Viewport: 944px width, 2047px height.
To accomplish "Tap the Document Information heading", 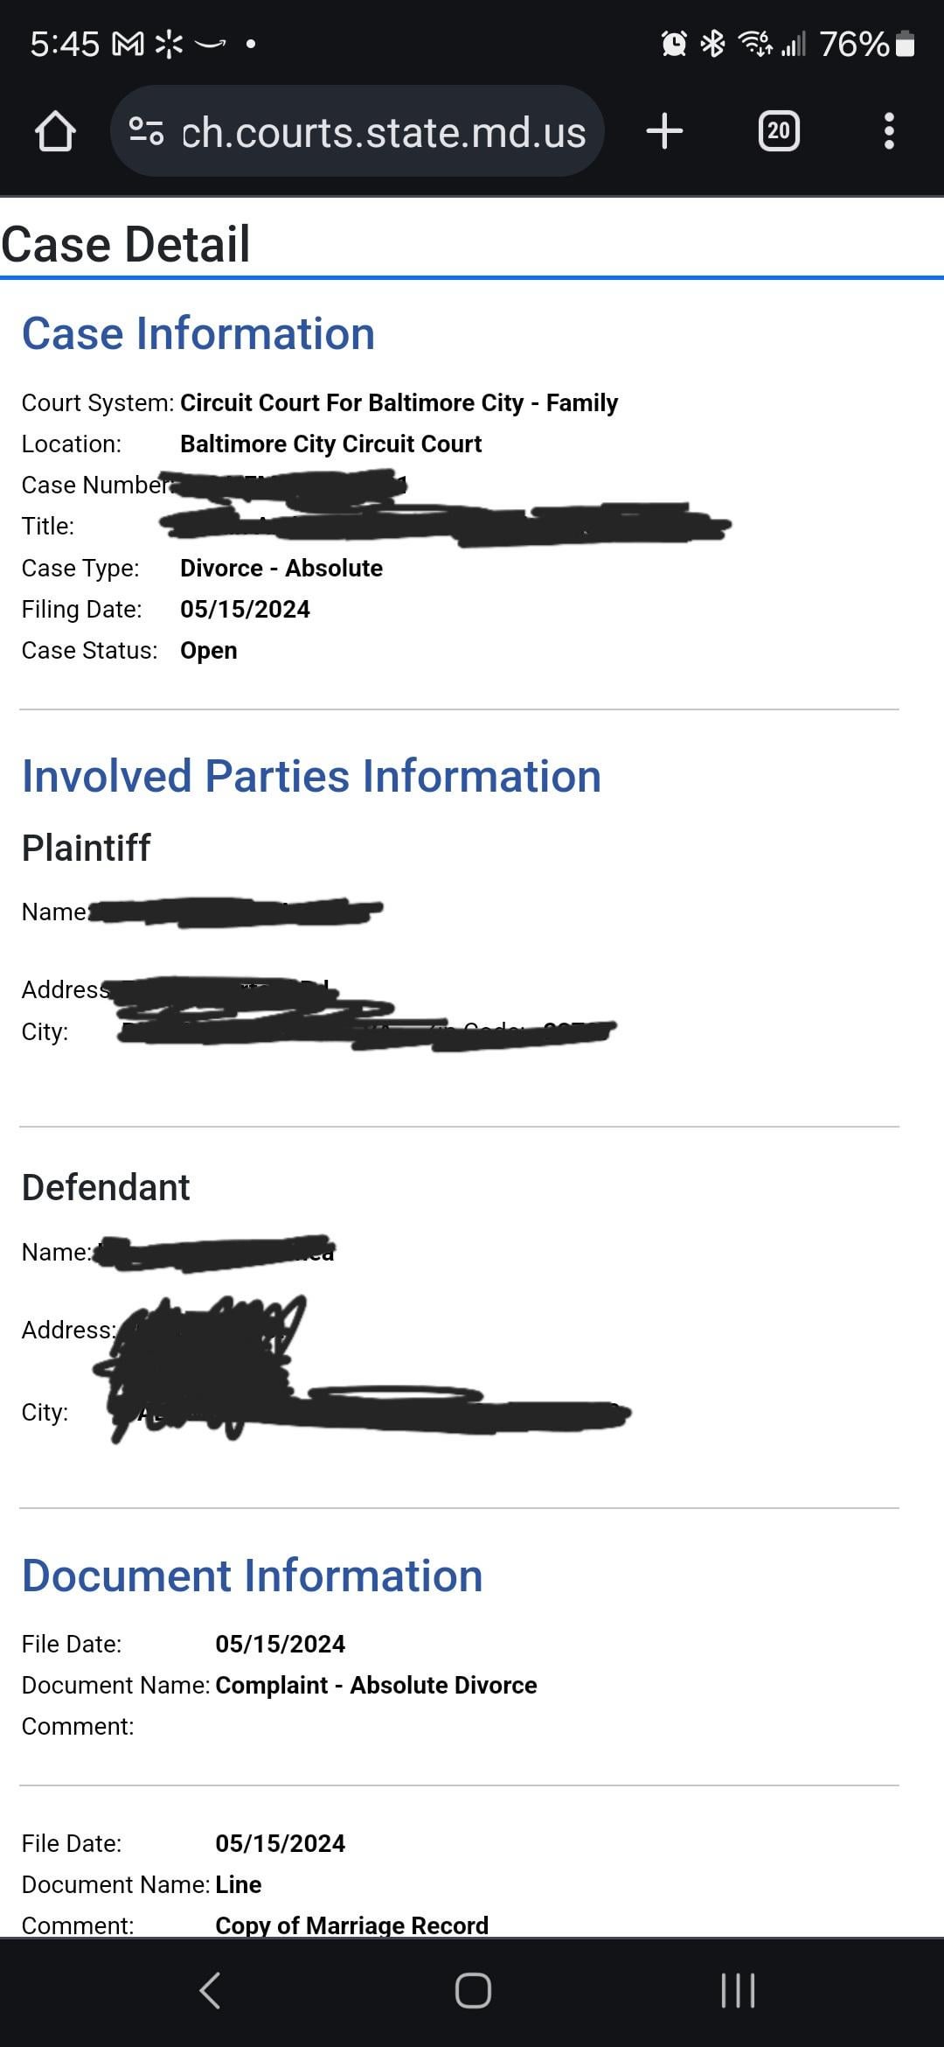I will click(252, 1575).
